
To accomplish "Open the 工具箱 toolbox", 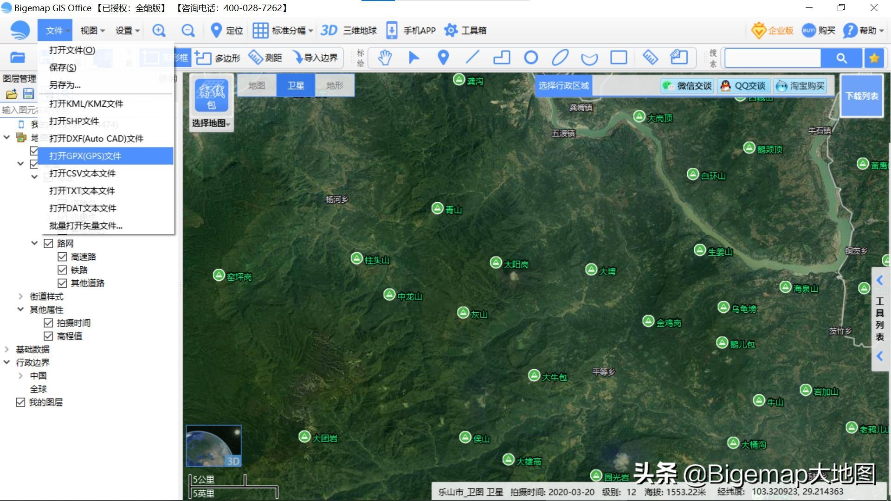I will (x=465, y=31).
